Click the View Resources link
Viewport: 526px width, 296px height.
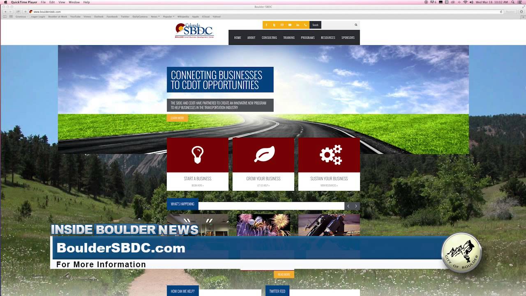click(329, 185)
